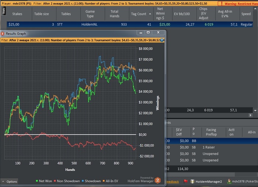
Task: Toggle Non Showdown series in legend
Action: (67, 181)
